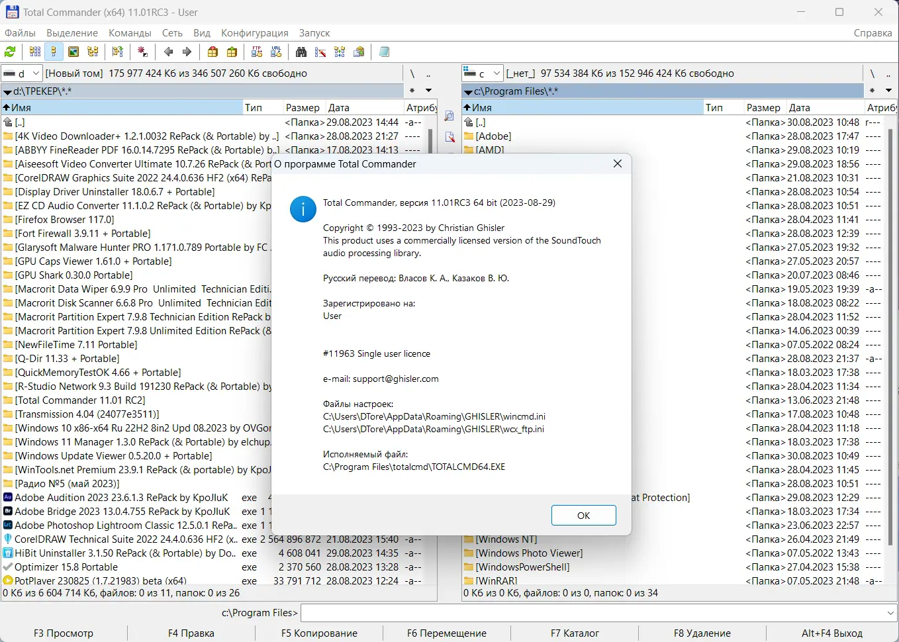Go back with the left arrow icon
Image resolution: width=899 pixels, height=642 pixels.
coord(168,52)
